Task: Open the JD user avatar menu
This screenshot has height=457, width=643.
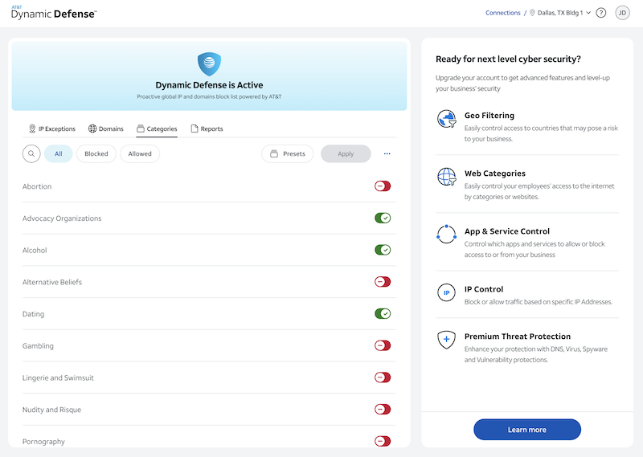Action: pos(622,13)
